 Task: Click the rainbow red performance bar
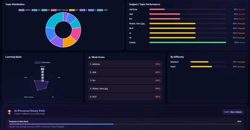[x=157, y=9]
